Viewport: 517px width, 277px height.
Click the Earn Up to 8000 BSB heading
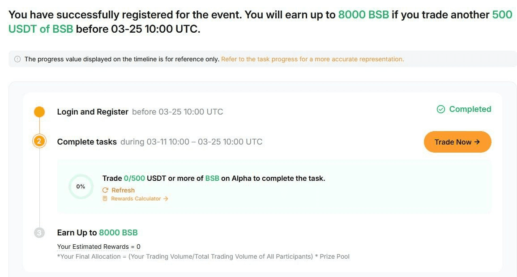coord(97,233)
